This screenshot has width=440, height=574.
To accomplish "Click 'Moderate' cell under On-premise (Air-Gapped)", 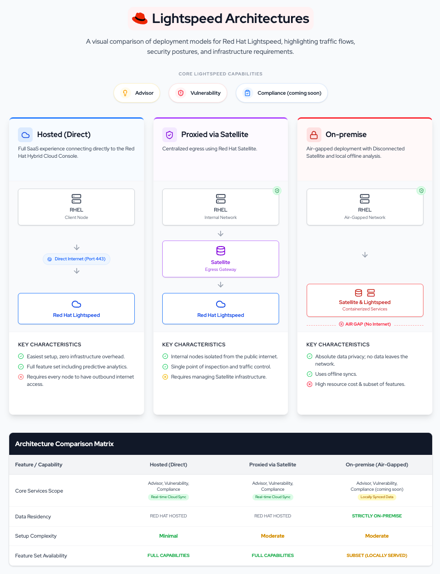I will 377,536.
